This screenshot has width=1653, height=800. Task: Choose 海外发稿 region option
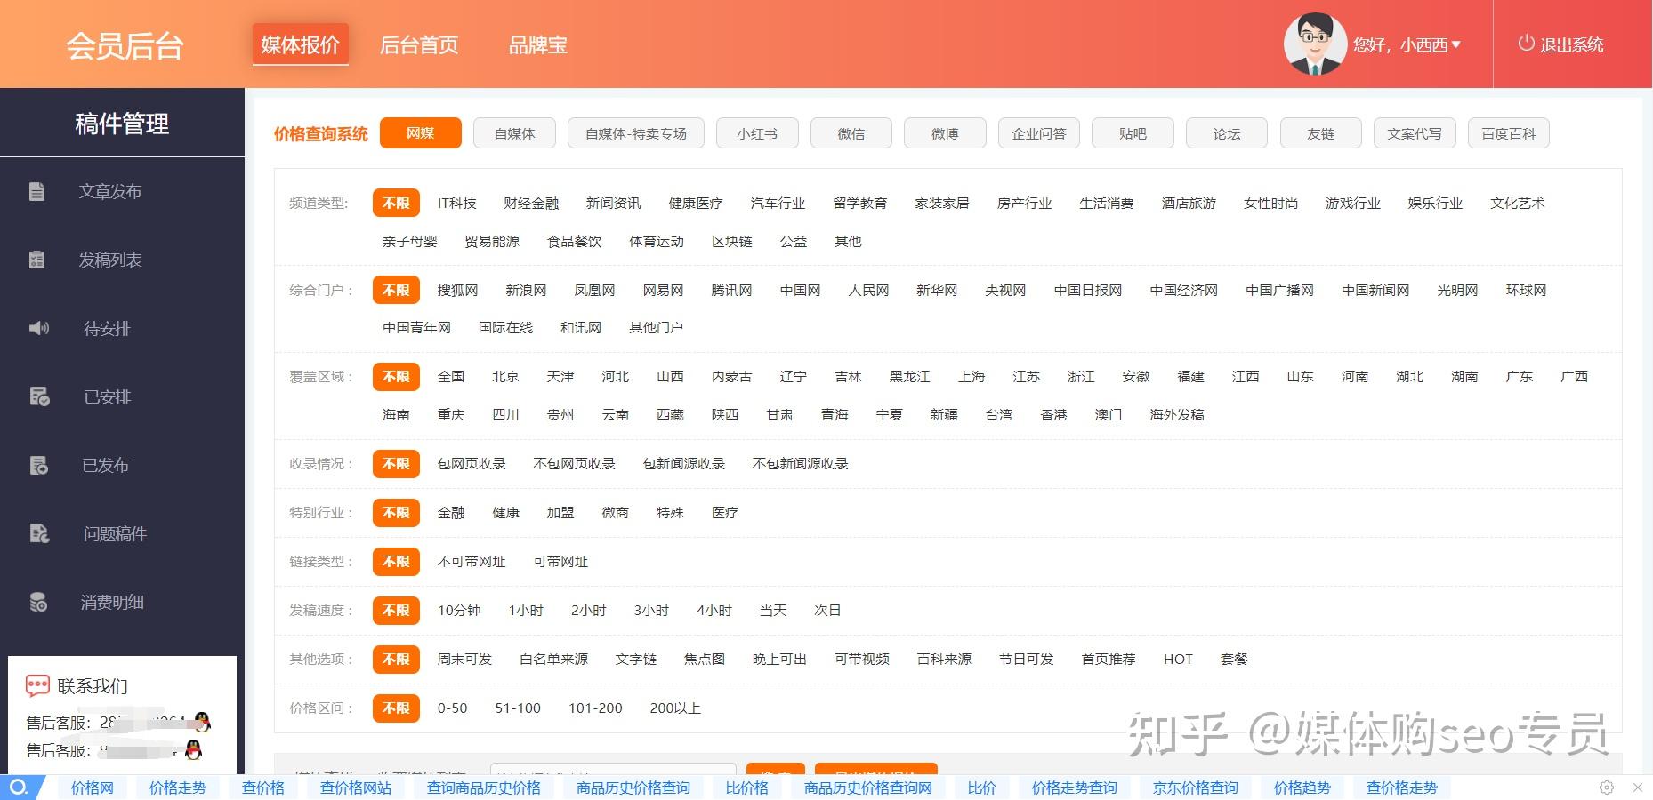(x=1176, y=414)
